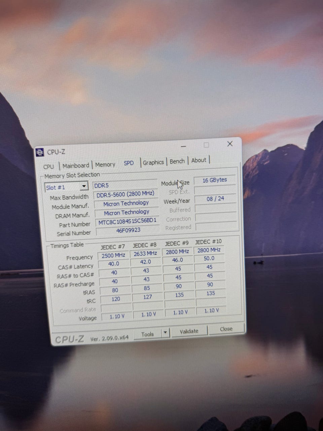Click the Part Number MTC8C1084S1SC56BD1 field

(127, 222)
